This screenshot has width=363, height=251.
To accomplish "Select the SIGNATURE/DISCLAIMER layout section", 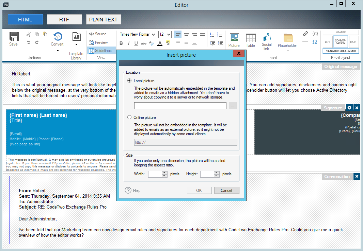I will (x=341, y=51).
